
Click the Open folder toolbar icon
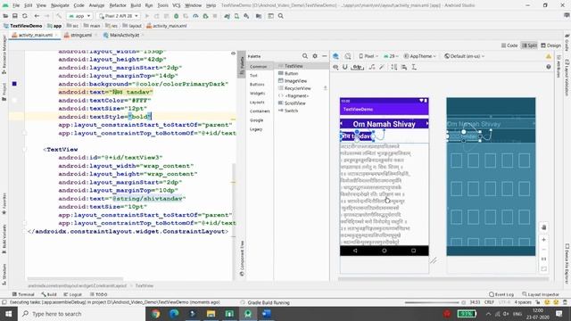[x=5, y=16]
